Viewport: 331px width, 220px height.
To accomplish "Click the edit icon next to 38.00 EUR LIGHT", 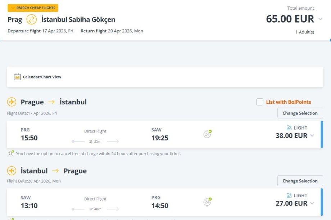I will (289, 128).
